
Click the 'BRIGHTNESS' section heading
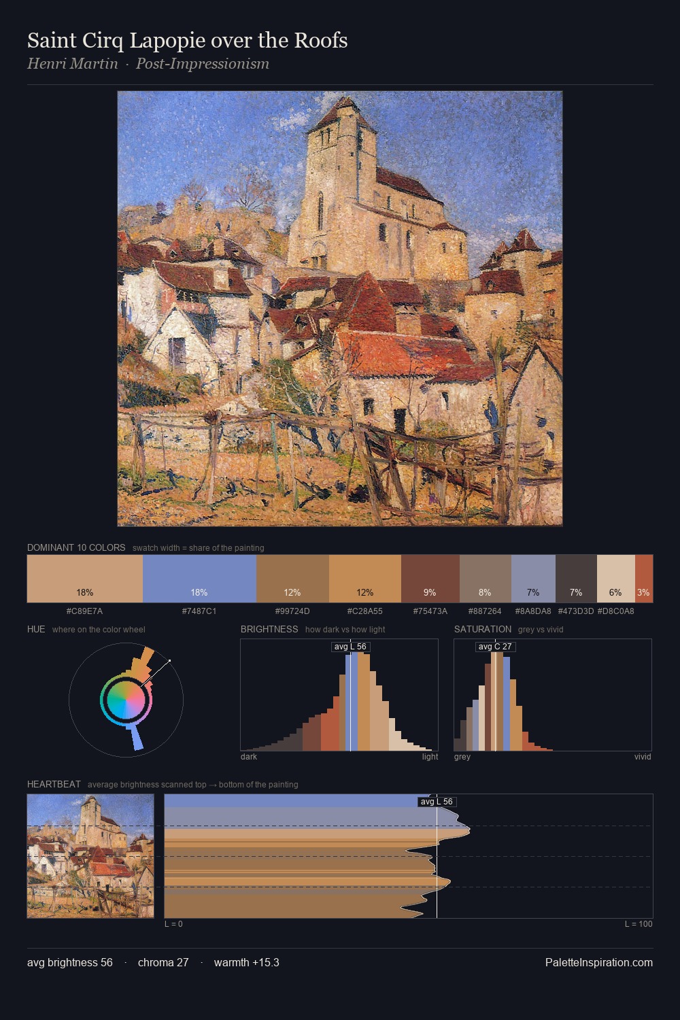tap(269, 629)
